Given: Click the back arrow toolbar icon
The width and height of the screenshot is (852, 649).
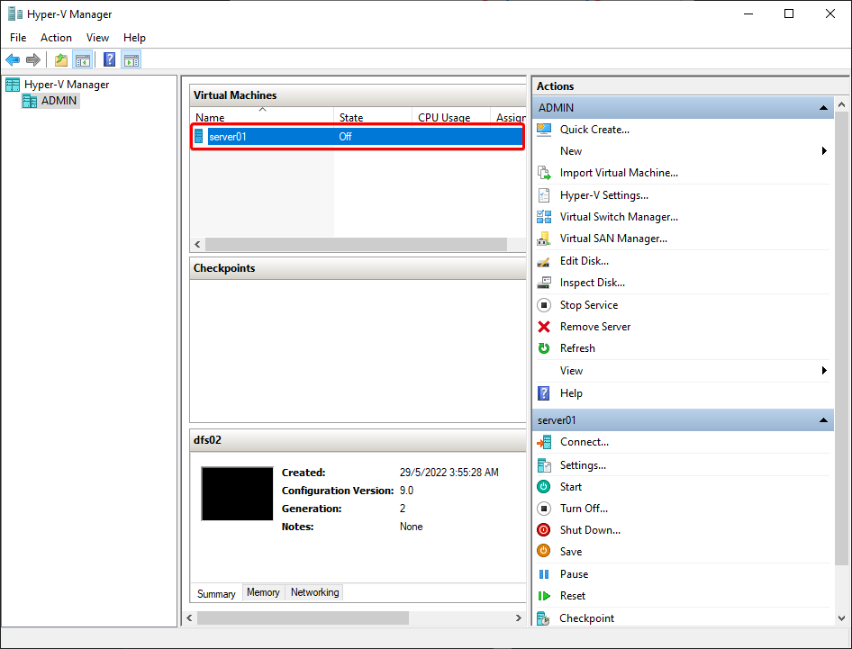Looking at the screenshot, I should point(13,59).
